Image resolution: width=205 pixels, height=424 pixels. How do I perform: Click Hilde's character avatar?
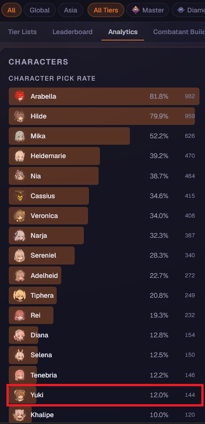click(20, 116)
